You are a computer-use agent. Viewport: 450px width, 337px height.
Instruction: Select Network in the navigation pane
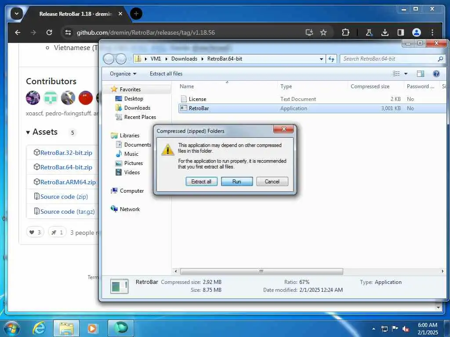130,209
